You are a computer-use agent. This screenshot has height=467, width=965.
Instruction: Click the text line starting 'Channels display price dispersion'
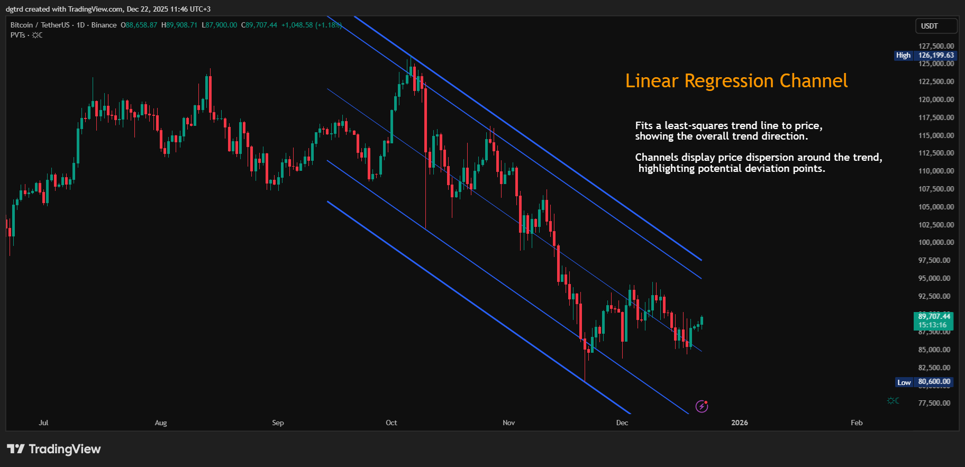click(x=758, y=157)
